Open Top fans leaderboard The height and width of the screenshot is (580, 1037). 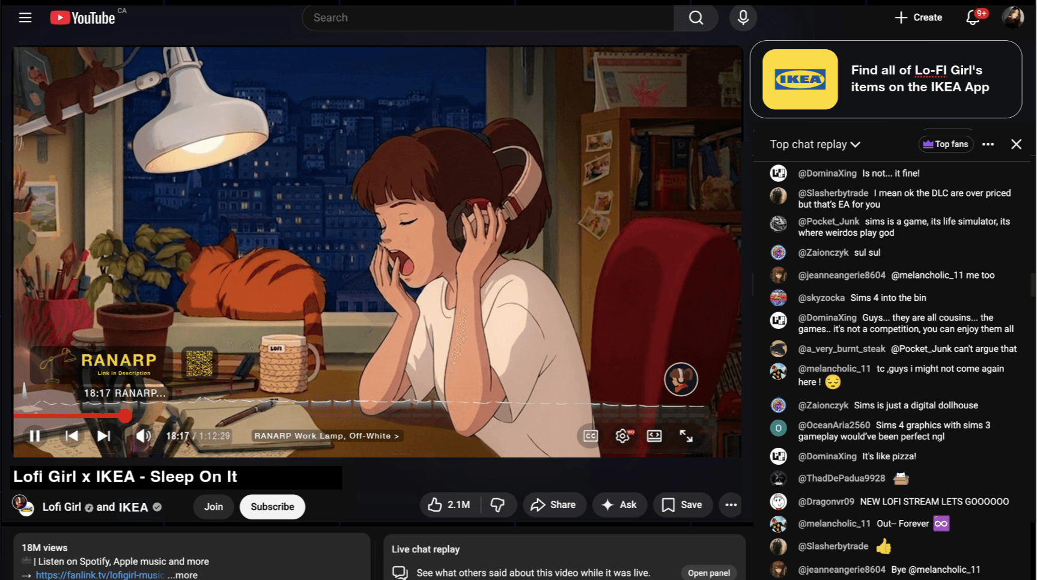click(946, 144)
